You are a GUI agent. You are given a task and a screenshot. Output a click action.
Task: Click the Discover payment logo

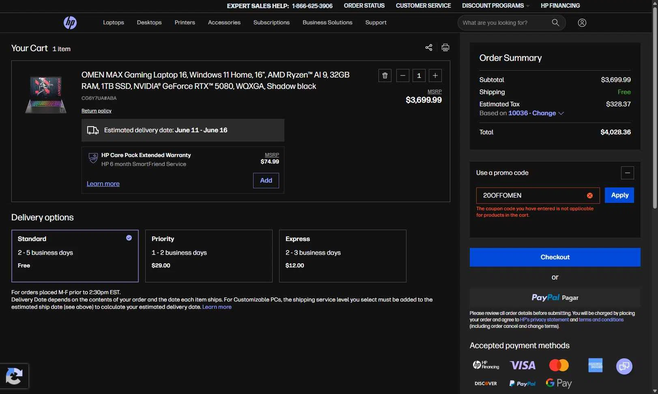click(x=486, y=383)
